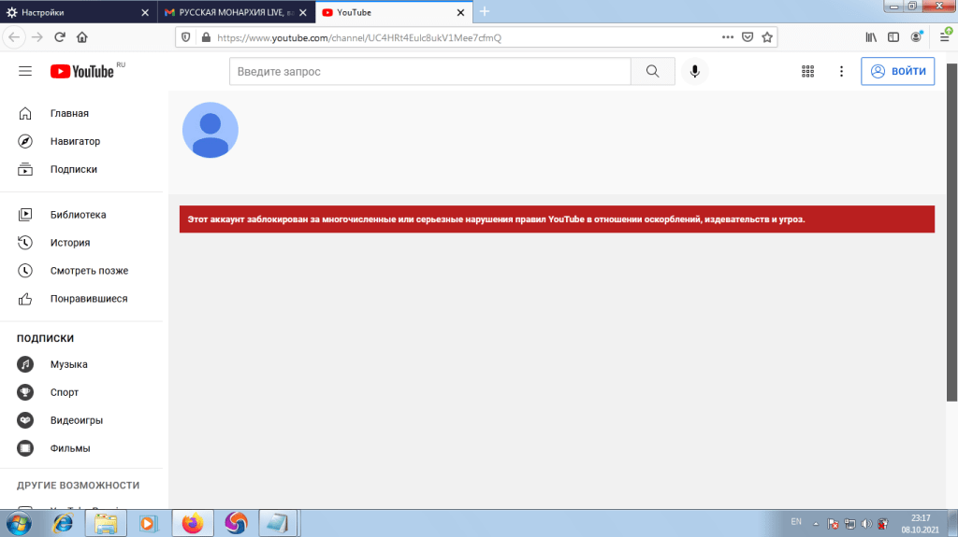Open Библиотека in the sidebar
The height and width of the screenshot is (537, 958).
coord(78,215)
